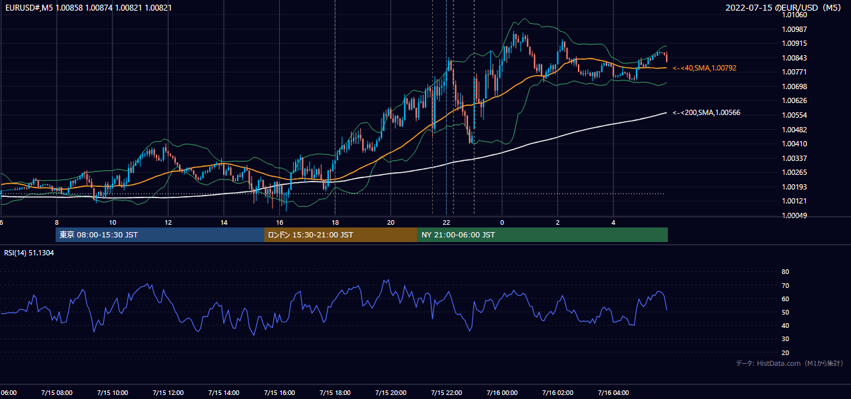Screen dimensions: 851x399
Task: Click the 1.00121 price axis label
Action: tap(794, 201)
